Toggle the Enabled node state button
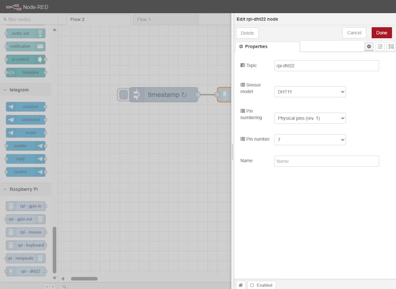Image resolution: width=396 pixels, height=289 pixels. pos(261,285)
